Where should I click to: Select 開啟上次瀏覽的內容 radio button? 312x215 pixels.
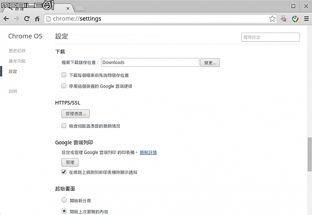[64, 211]
